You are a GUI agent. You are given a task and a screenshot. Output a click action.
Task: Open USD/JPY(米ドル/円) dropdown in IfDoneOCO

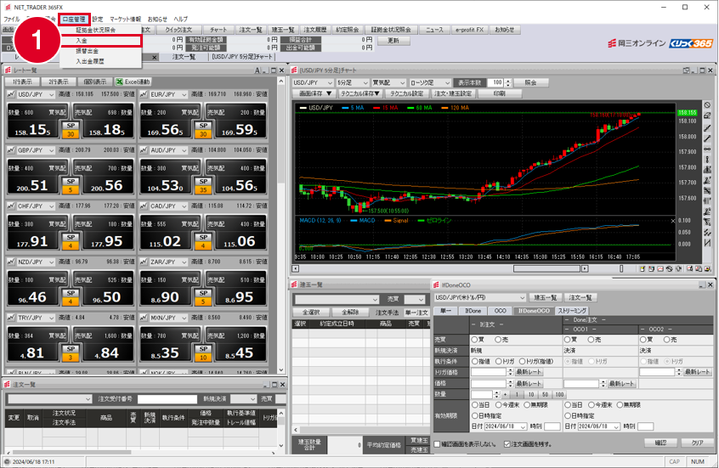479,297
